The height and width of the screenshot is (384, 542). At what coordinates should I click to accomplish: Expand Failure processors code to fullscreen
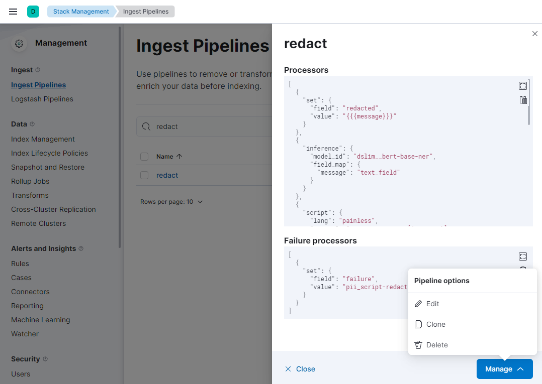click(523, 257)
